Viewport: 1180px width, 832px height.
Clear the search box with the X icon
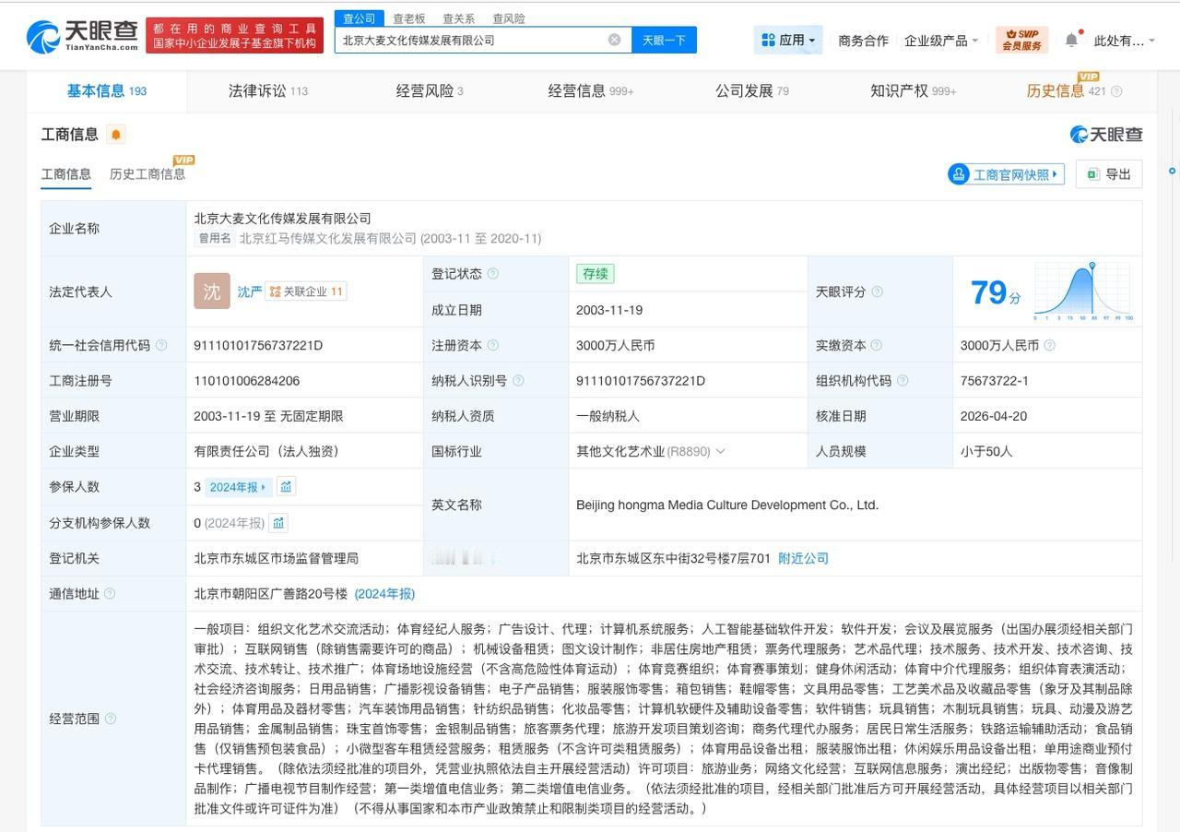[614, 40]
